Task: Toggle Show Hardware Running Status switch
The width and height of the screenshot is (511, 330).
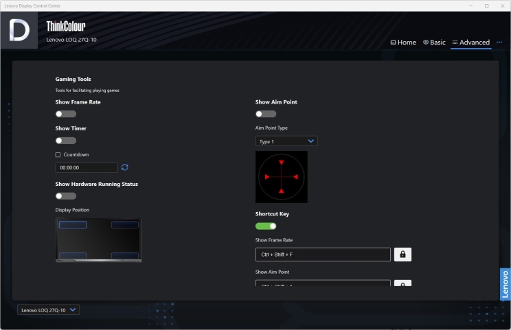Action: pos(66,196)
